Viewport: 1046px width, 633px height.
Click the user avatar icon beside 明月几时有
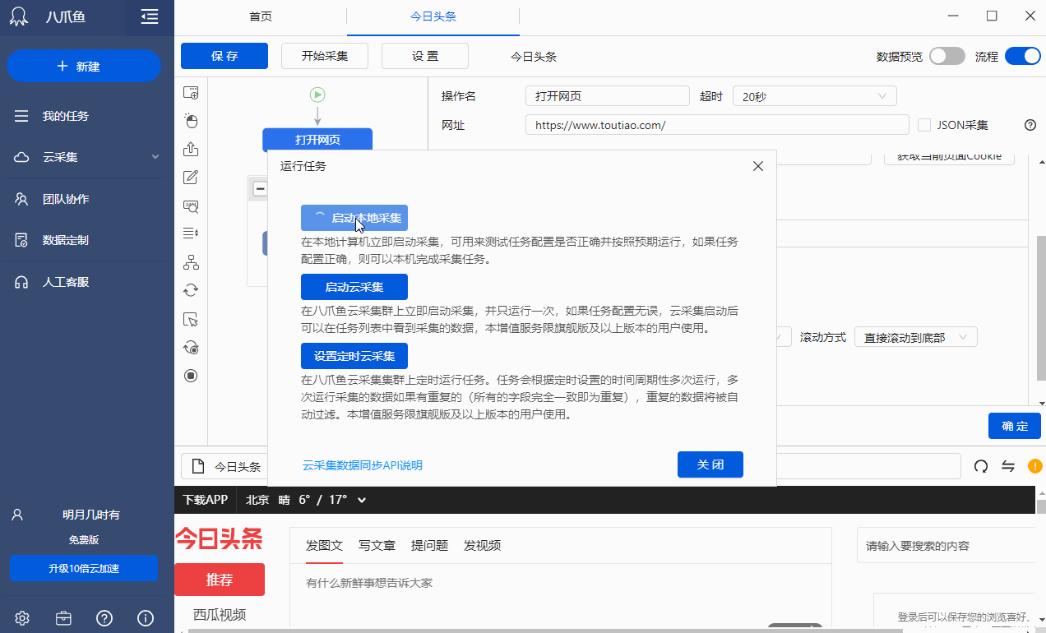pos(17,515)
